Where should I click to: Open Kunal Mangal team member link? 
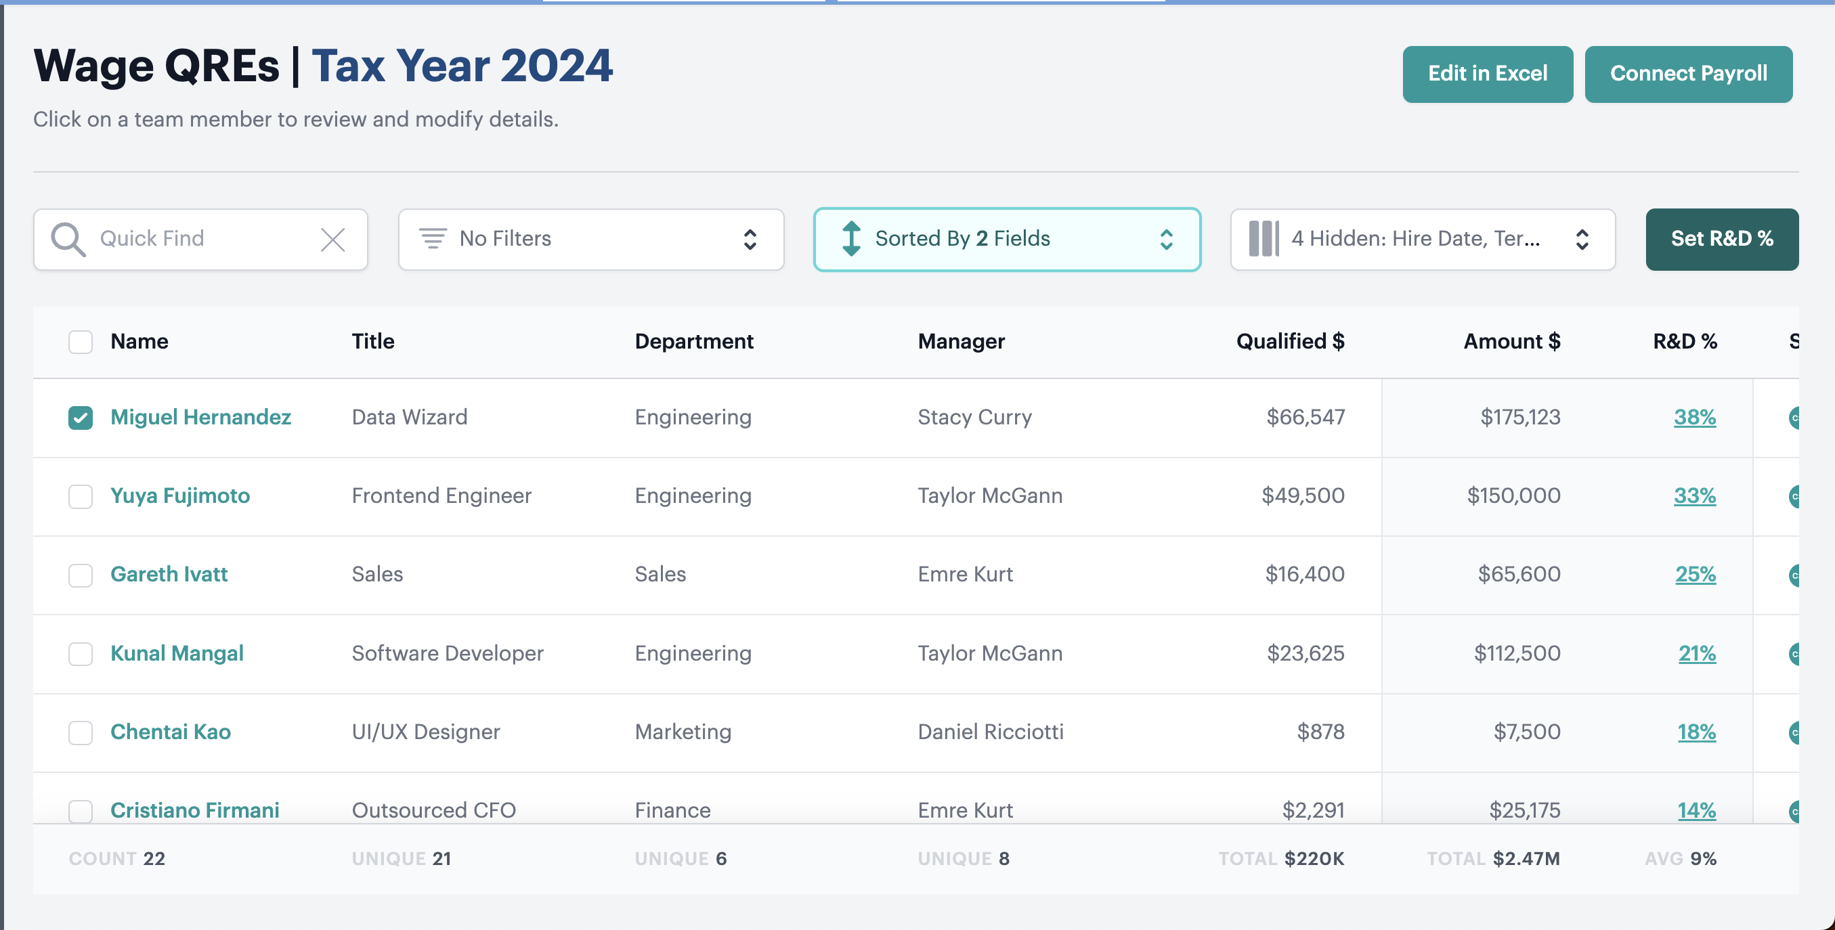click(177, 654)
